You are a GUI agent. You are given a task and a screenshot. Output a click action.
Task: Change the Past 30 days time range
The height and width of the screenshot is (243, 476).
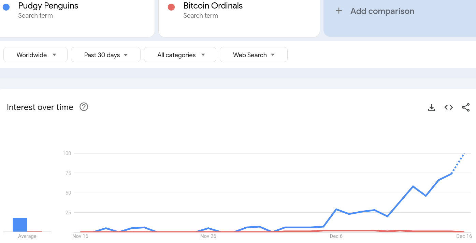(106, 55)
